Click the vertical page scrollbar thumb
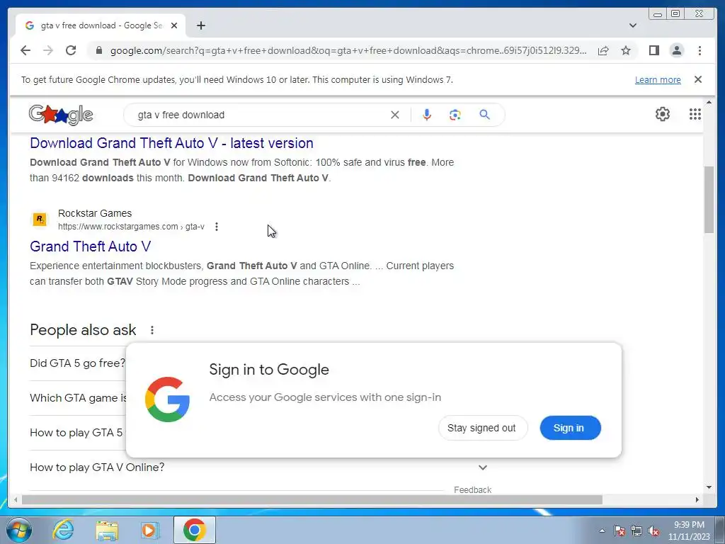 709,200
